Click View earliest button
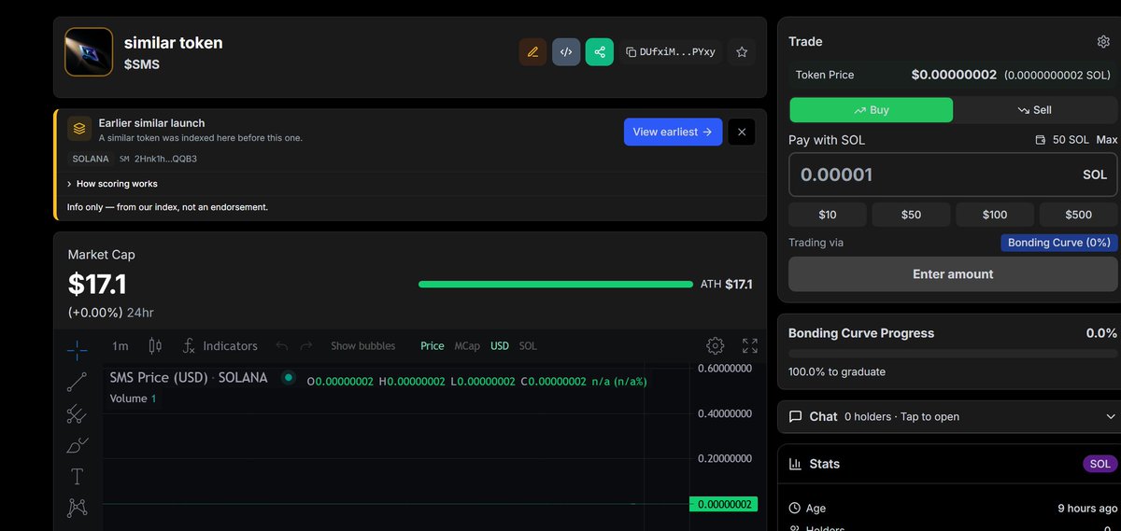The width and height of the screenshot is (1121, 531). [673, 132]
